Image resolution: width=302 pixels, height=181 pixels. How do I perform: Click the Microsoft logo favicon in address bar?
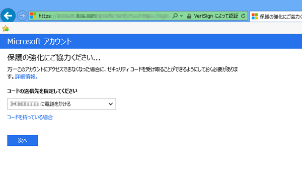pos(33,16)
